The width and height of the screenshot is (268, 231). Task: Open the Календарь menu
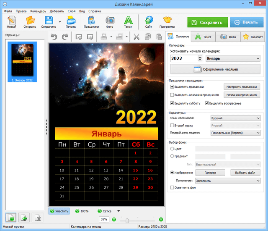pos(38,10)
